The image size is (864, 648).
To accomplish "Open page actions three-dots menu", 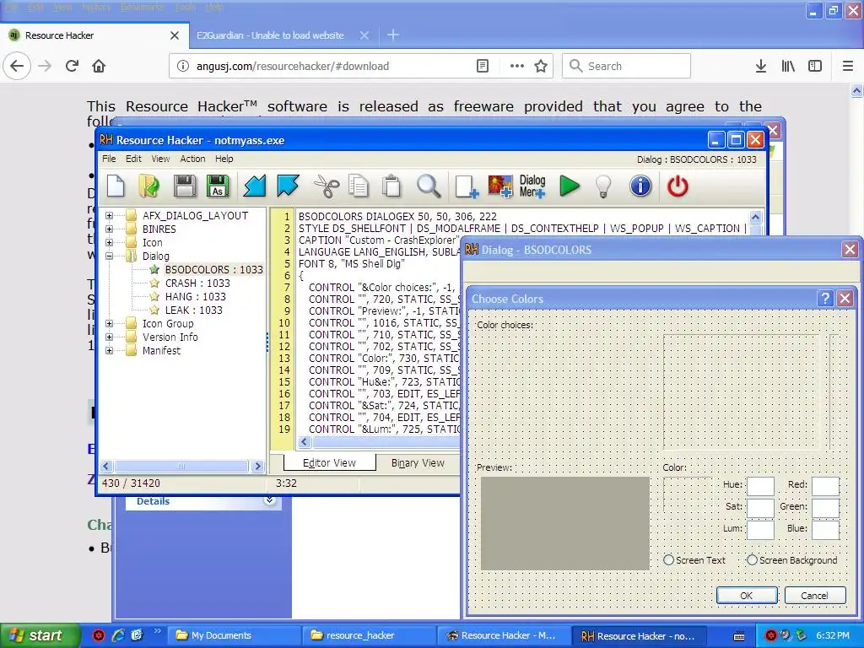I will tap(517, 66).
